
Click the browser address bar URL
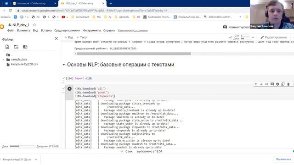coord(94,11)
